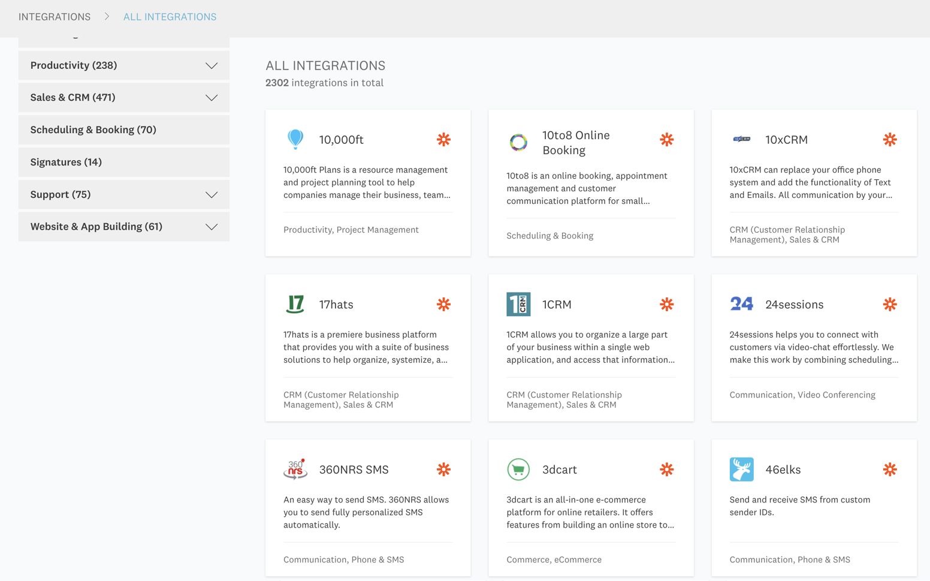The width and height of the screenshot is (930, 581).
Task: Click 'Communication, Video Conferencing' tags on 24sessions
Action: 802,395
